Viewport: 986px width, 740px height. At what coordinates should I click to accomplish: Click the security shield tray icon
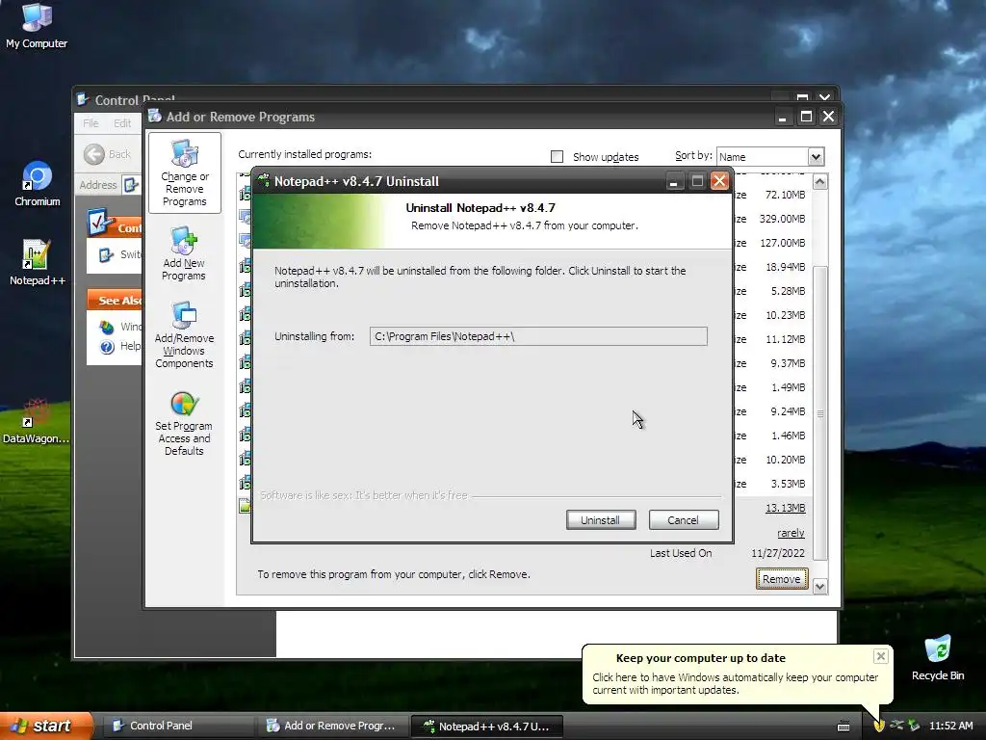click(x=879, y=726)
